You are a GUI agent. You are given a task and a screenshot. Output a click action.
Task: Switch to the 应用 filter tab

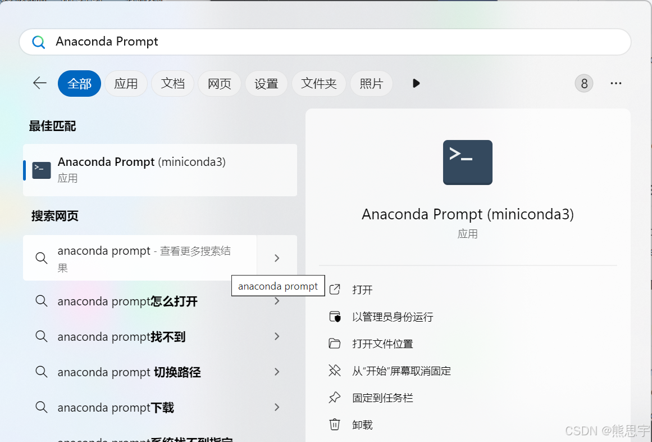click(126, 84)
